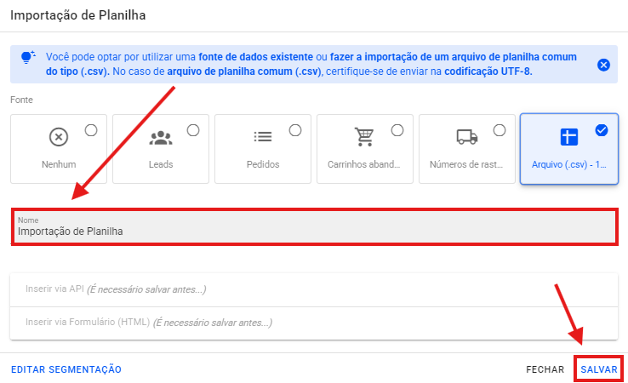Click the tracking numbers truck icon
Screen dimensions: 628x383
[466, 137]
